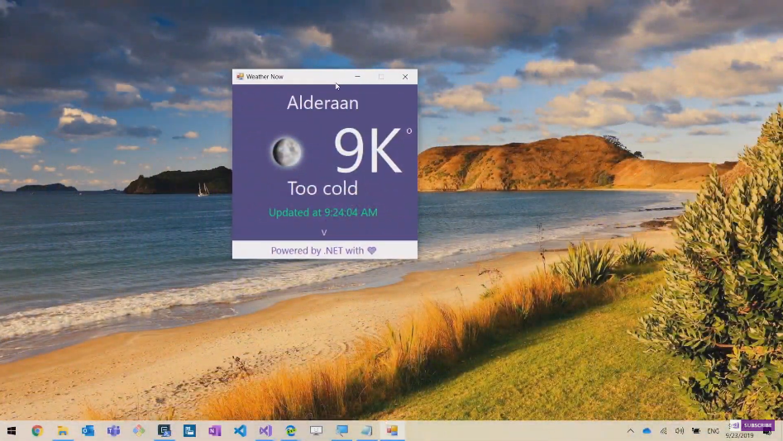Close the Weather Now window
This screenshot has height=441, width=783.
point(405,77)
